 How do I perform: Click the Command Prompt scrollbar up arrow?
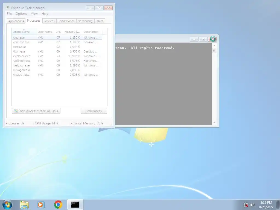tap(214, 45)
